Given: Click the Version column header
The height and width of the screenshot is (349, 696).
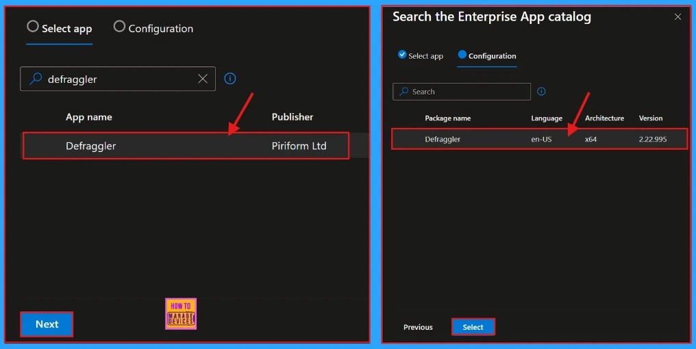Looking at the screenshot, I should coord(651,118).
